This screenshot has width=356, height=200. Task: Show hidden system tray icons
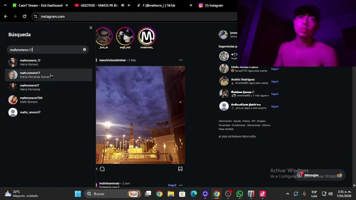click(288, 194)
